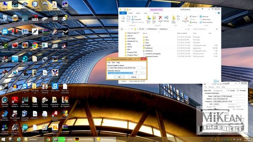253x142 pixels.
Task: Click the Copy path icon in the Explorer ribbon
Action: [x=133, y=19]
